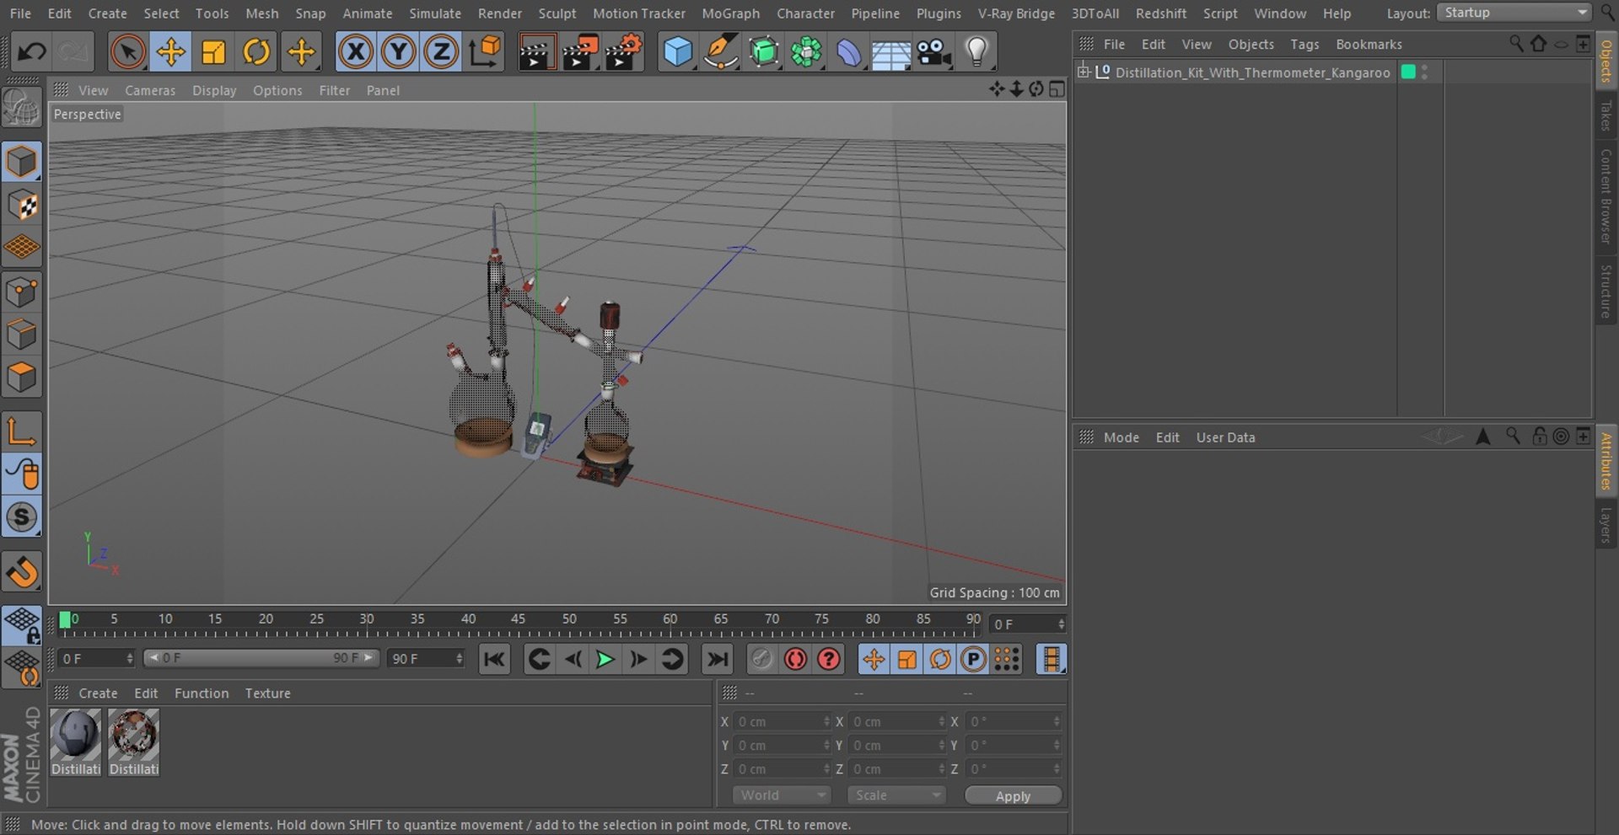This screenshot has height=835, width=1619.
Task: Add a Light object
Action: [976, 52]
